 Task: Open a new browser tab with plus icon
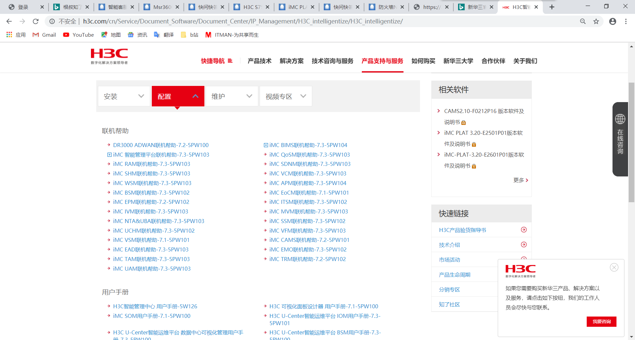point(552,7)
